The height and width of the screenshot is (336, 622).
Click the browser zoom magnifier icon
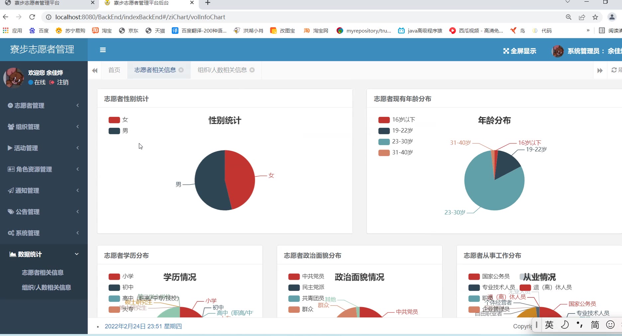click(569, 17)
